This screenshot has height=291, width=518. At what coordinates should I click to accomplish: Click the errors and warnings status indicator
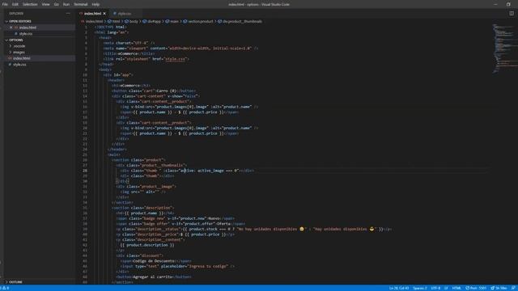tap(5, 288)
